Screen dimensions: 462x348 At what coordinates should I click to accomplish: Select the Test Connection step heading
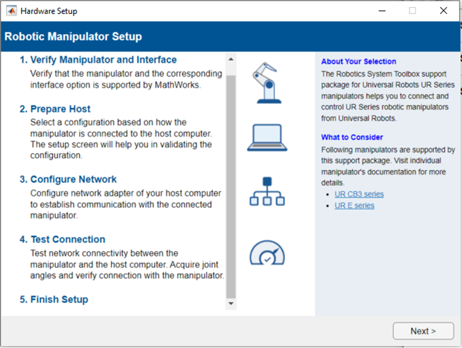coord(68,240)
